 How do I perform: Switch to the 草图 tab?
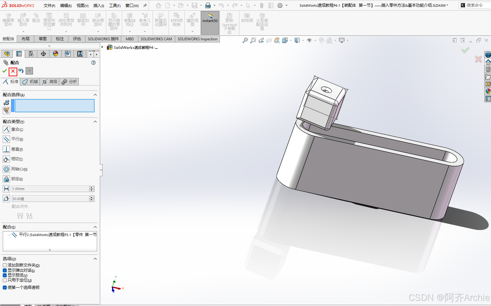43,39
